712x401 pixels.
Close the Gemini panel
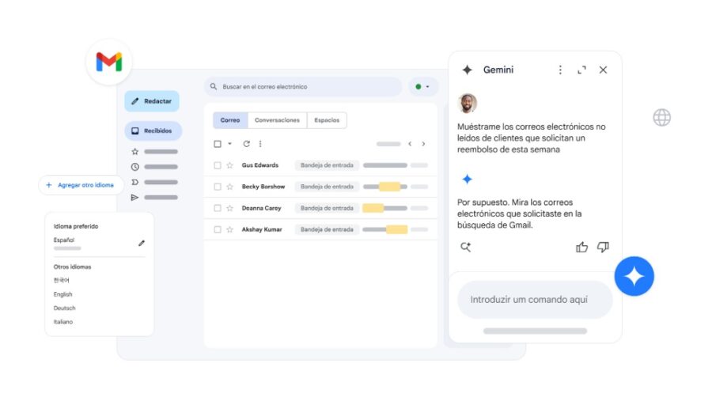[603, 70]
